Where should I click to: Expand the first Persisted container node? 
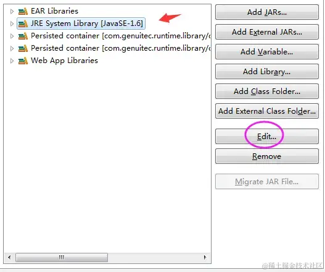12,36
